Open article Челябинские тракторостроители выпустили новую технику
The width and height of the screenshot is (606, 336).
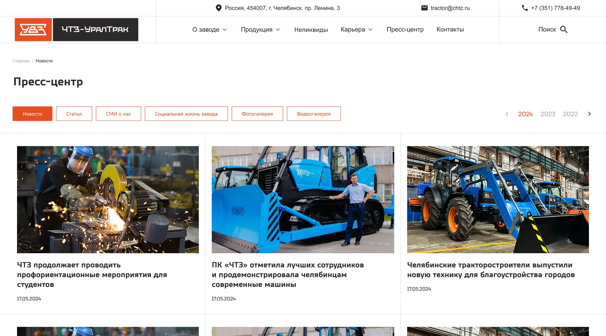491,270
